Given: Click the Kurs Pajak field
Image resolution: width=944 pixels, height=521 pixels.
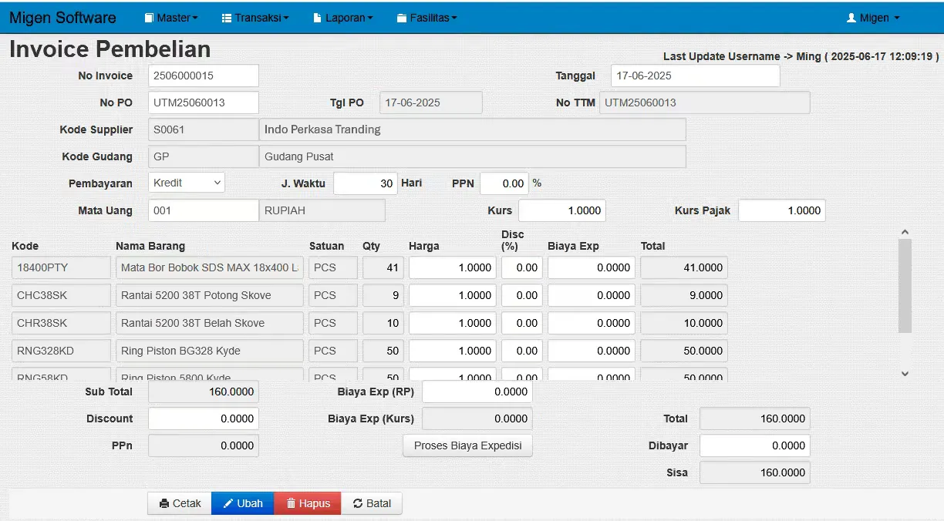Looking at the screenshot, I should click(x=782, y=210).
